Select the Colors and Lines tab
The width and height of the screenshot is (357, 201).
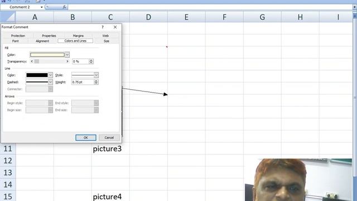tap(75, 41)
